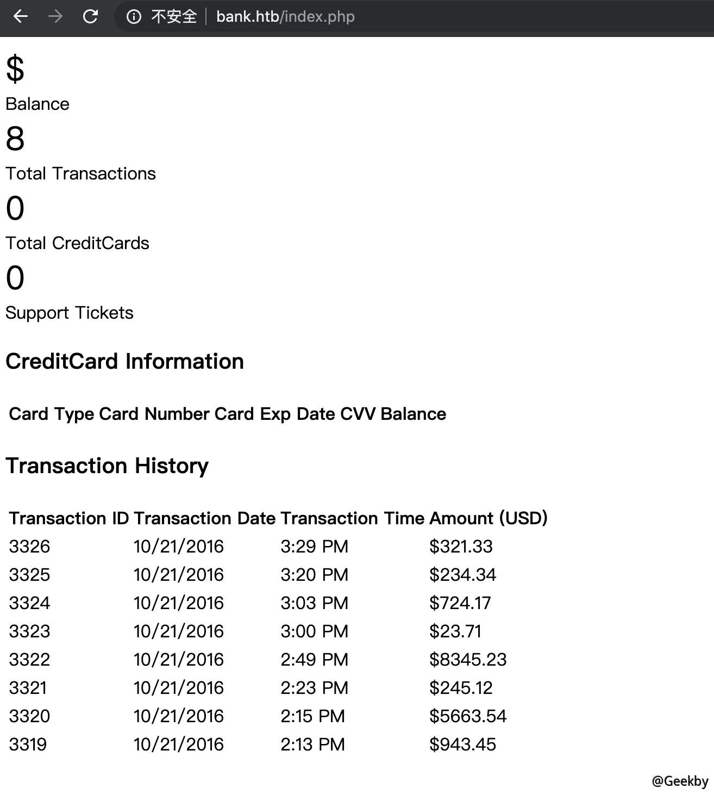Viewport: 714px width, 794px height.
Task: Select the $23.71 amount in row 3323
Action: pos(455,631)
